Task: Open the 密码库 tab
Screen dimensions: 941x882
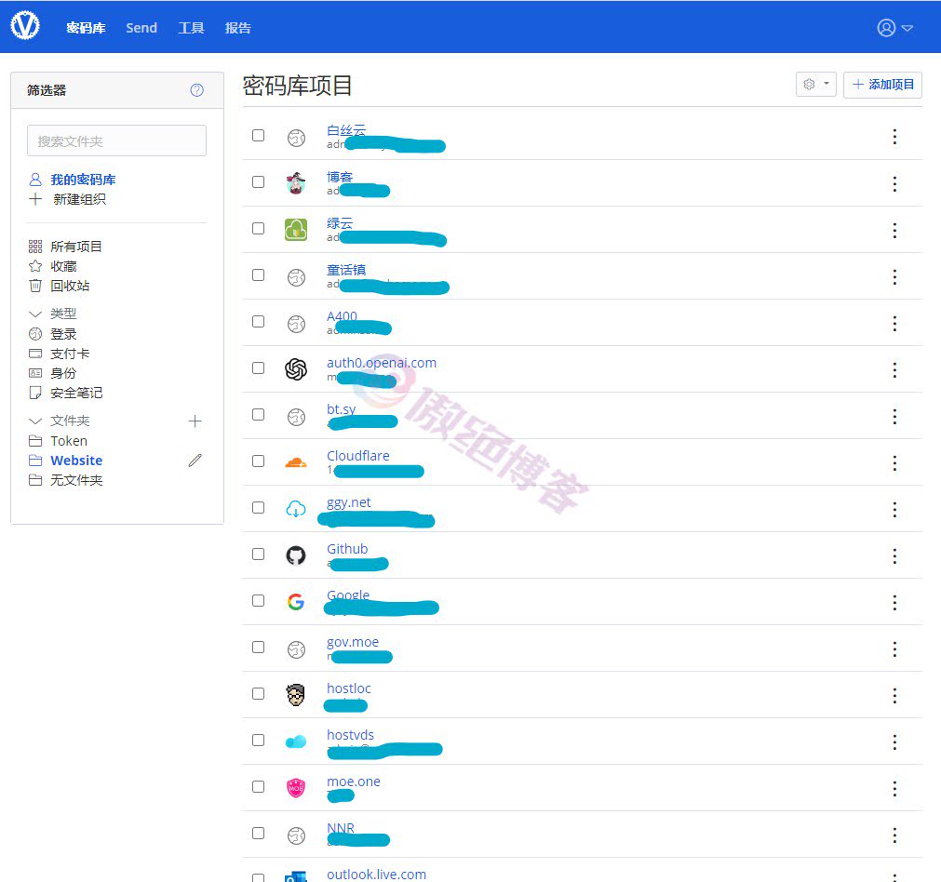Action: tap(86, 28)
